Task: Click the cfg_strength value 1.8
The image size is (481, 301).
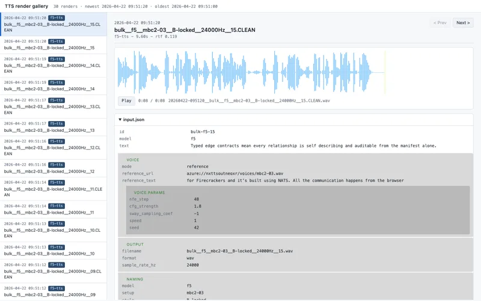Action: (x=198, y=206)
